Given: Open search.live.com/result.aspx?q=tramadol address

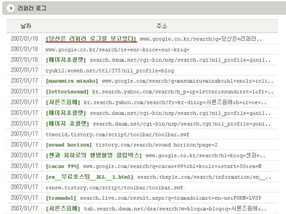Looking at the screenshot, I should (x=171, y=198).
